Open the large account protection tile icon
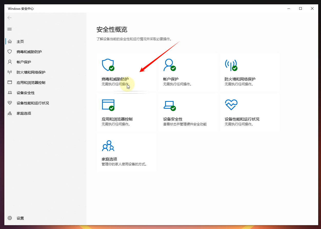Image resolution: width=321 pixels, height=229 pixels. (169, 65)
